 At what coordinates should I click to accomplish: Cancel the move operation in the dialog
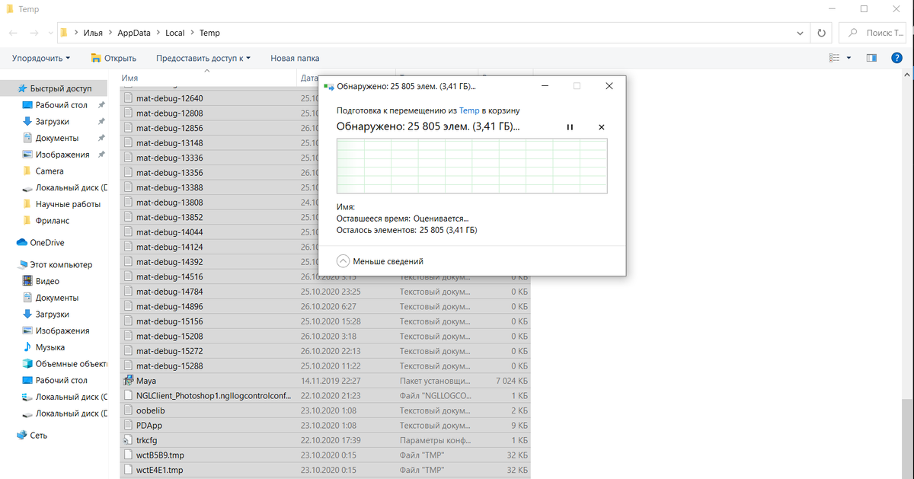pos(602,127)
